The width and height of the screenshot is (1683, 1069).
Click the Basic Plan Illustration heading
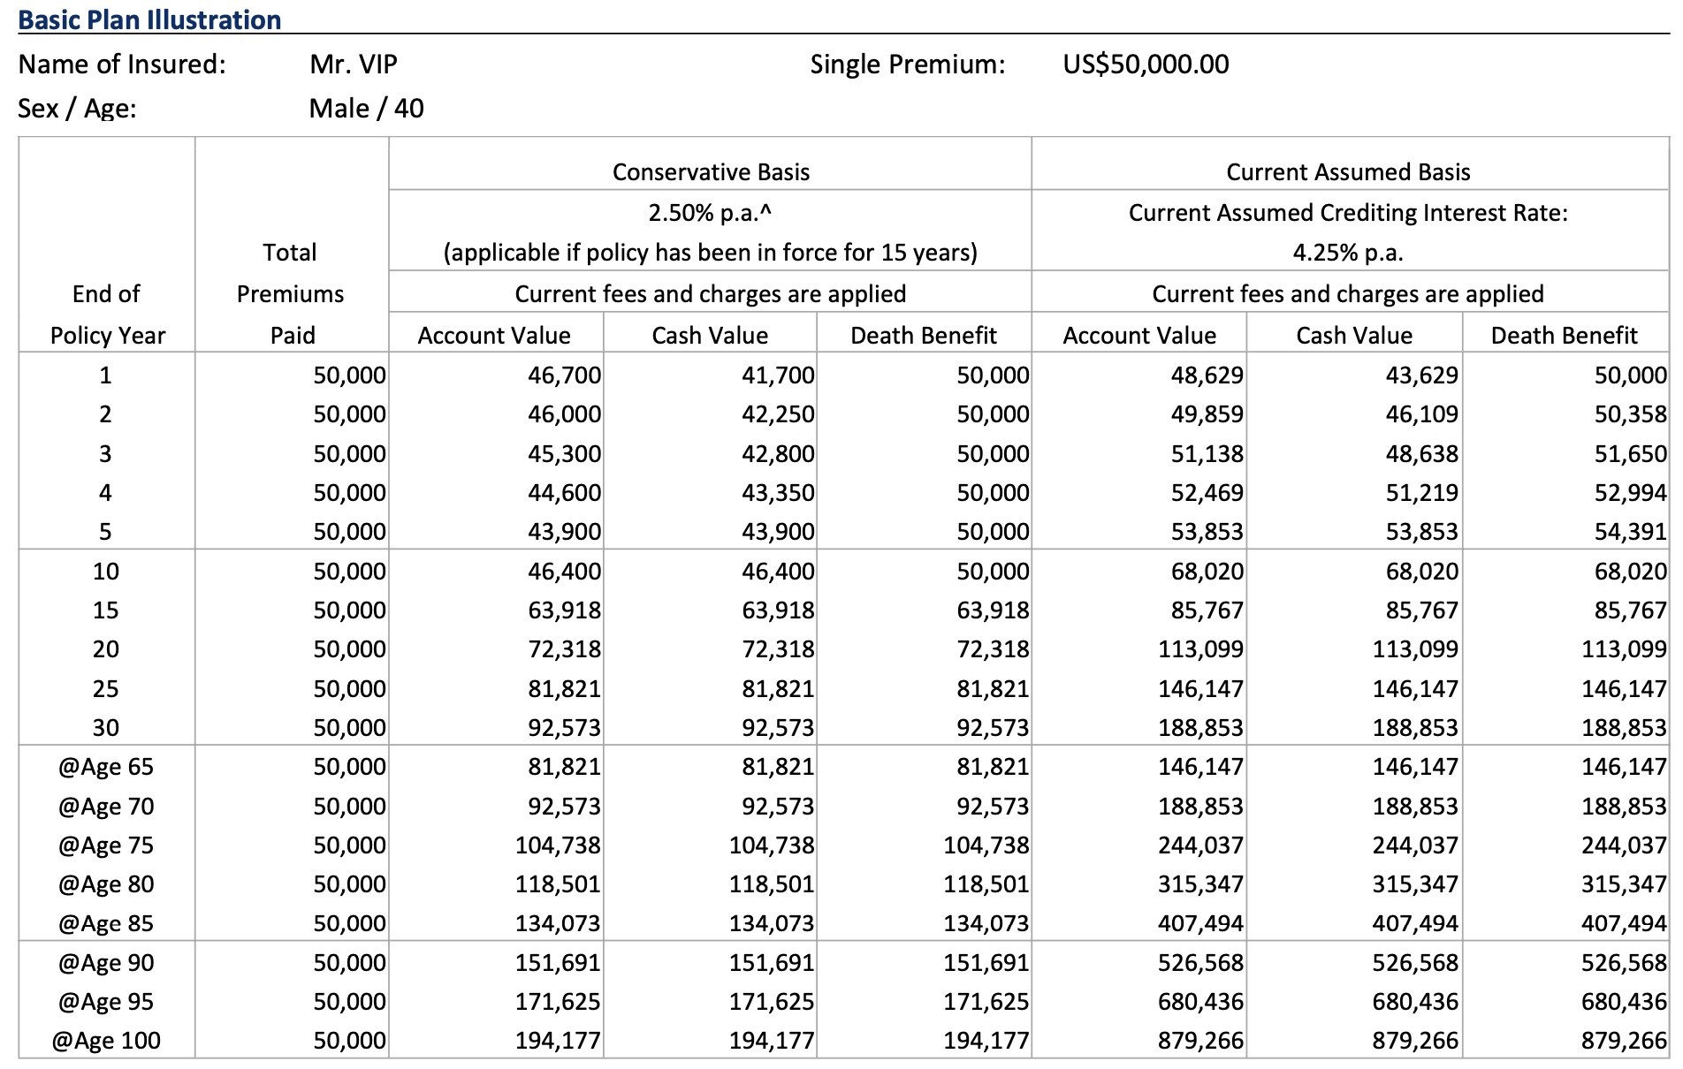(149, 19)
